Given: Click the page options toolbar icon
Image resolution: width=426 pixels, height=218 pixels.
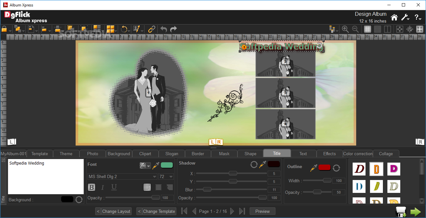Looking at the screenshot, I should tap(31, 29).
